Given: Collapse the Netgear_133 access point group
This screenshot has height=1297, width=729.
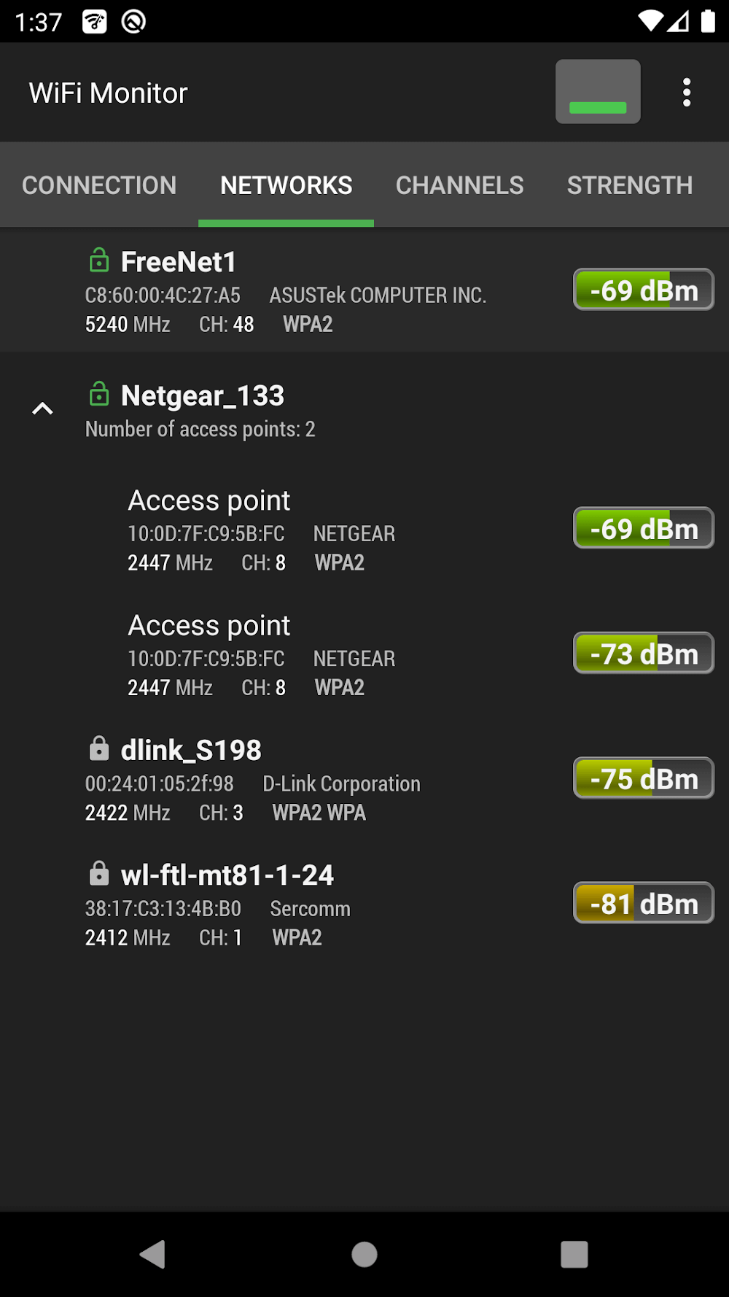Looking at the screenshot, I should pos(43,409).
